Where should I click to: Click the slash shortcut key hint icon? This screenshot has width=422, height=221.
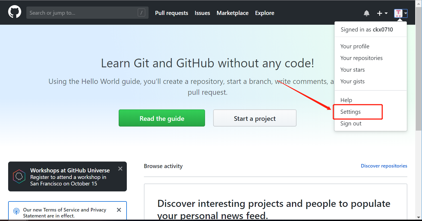(x=141, y=12)
